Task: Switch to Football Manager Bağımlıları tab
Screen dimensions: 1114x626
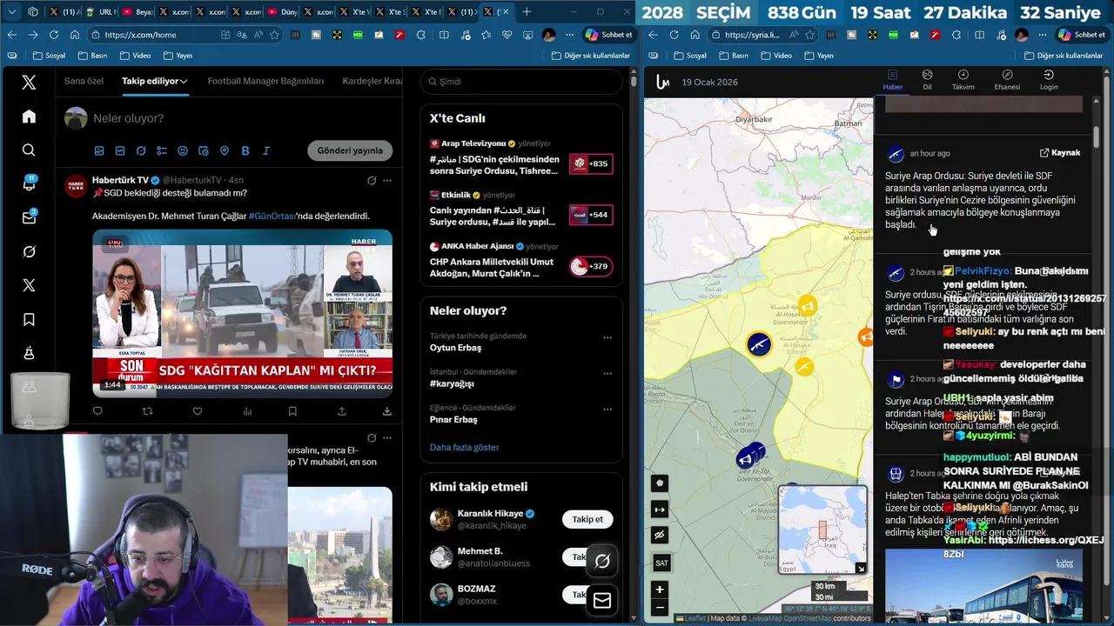Action: (265, 81)
